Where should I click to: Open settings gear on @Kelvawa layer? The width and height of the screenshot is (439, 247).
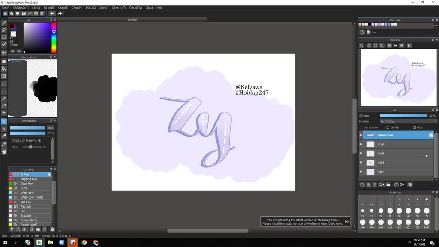[x=431, y=135]
